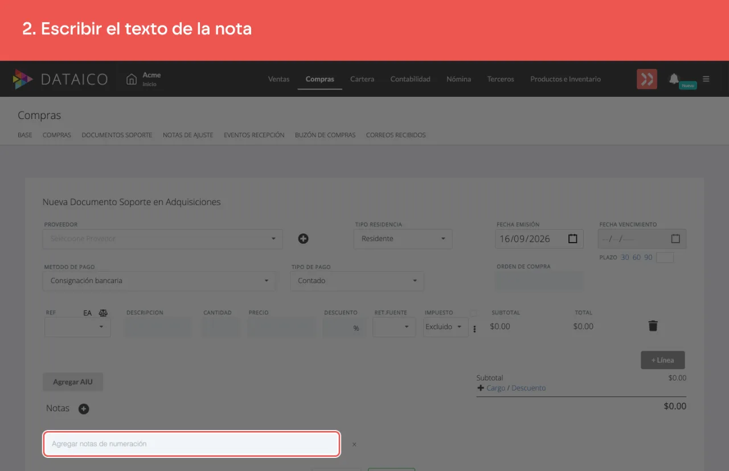Expand the Proveedor dropdown
Screen dimensions: 729x471
(x=163, y=239)
